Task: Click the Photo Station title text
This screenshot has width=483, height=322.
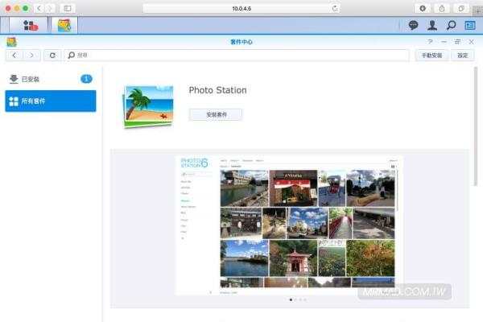Action: [217, 90]
